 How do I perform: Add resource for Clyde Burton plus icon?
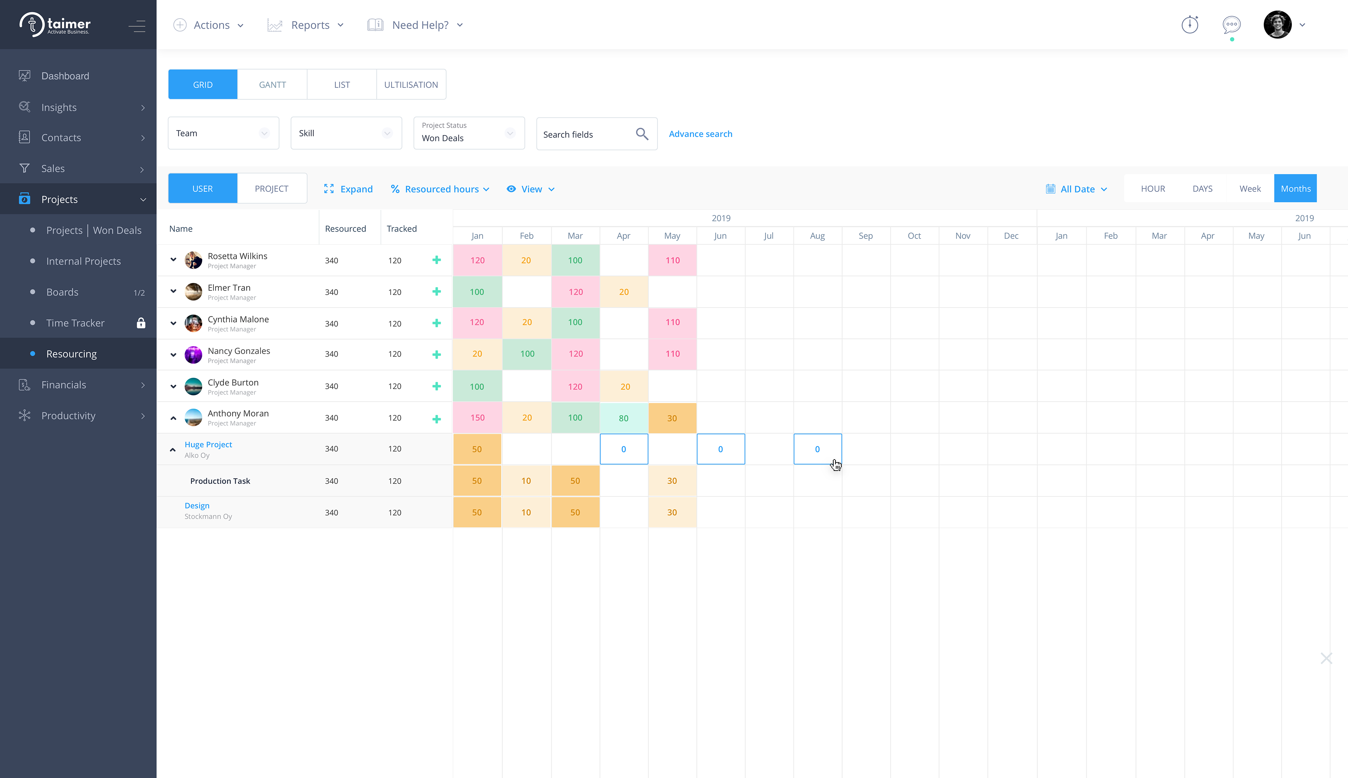point(436,386)
